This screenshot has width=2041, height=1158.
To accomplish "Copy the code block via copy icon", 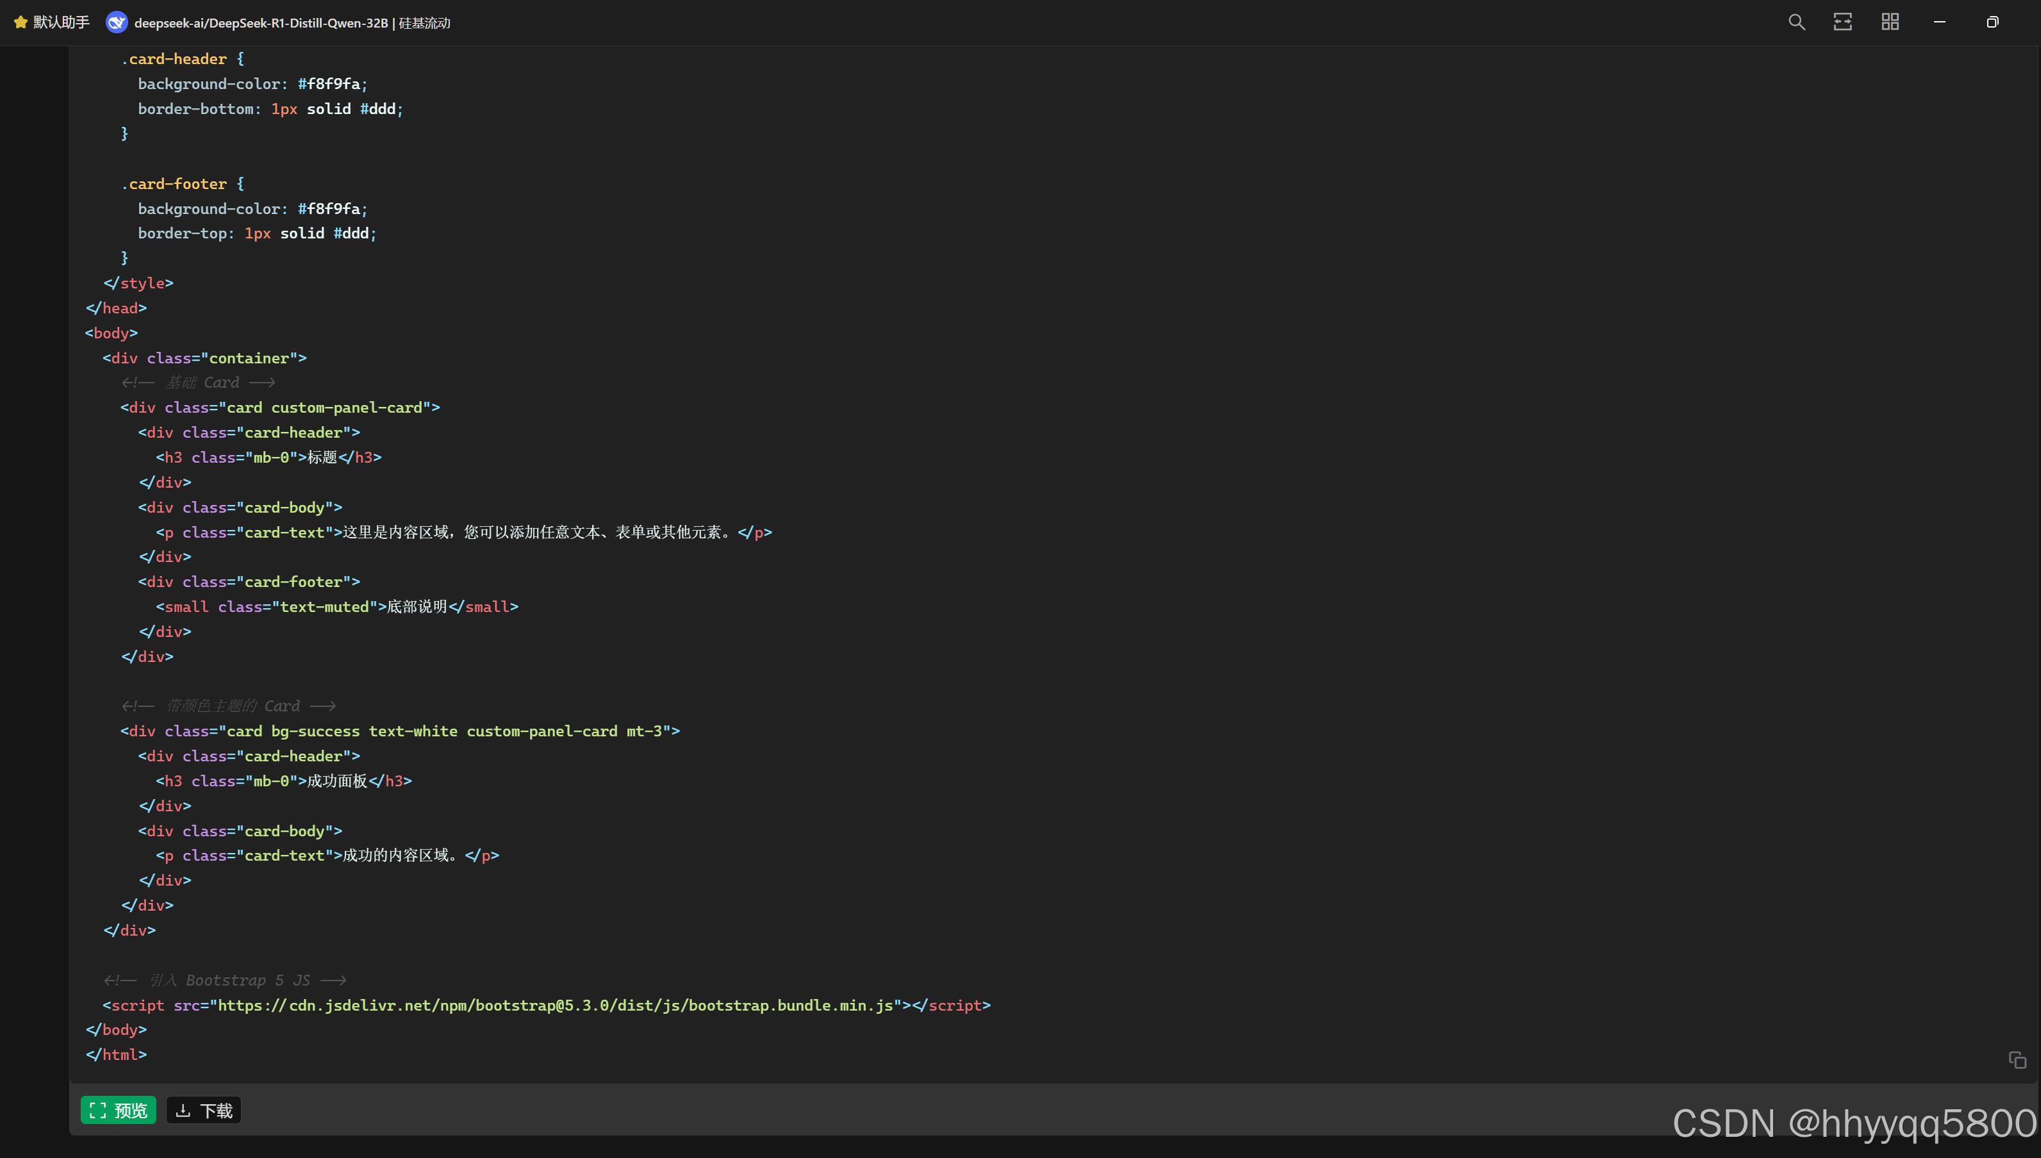I will point(2017,1060).
